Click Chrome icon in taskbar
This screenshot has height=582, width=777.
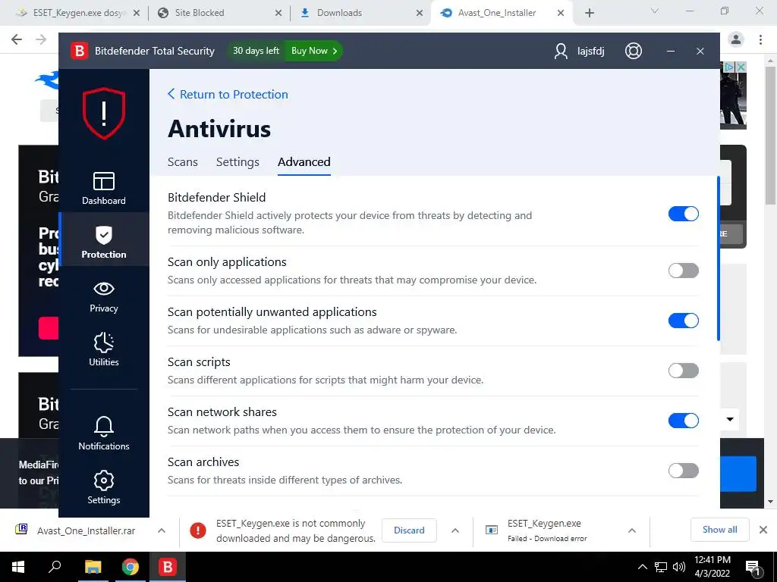point(131,567)
